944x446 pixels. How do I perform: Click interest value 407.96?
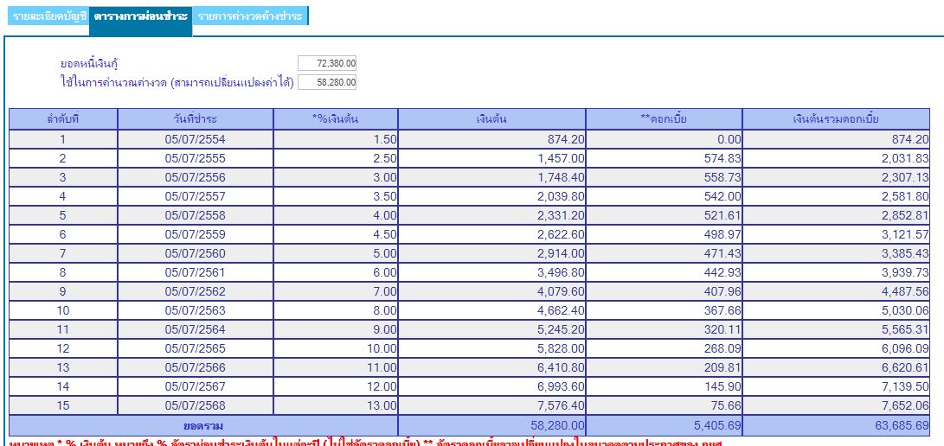[x=664, y=291]
